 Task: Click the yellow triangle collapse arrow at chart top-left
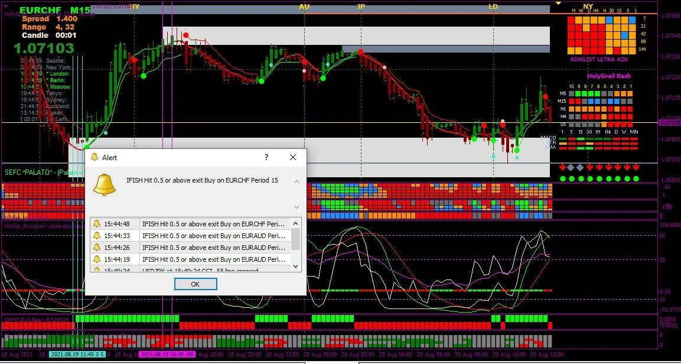pos(558,4)
